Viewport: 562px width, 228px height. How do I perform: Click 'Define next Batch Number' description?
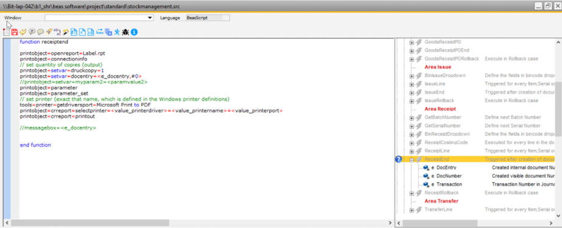(513, 117)
